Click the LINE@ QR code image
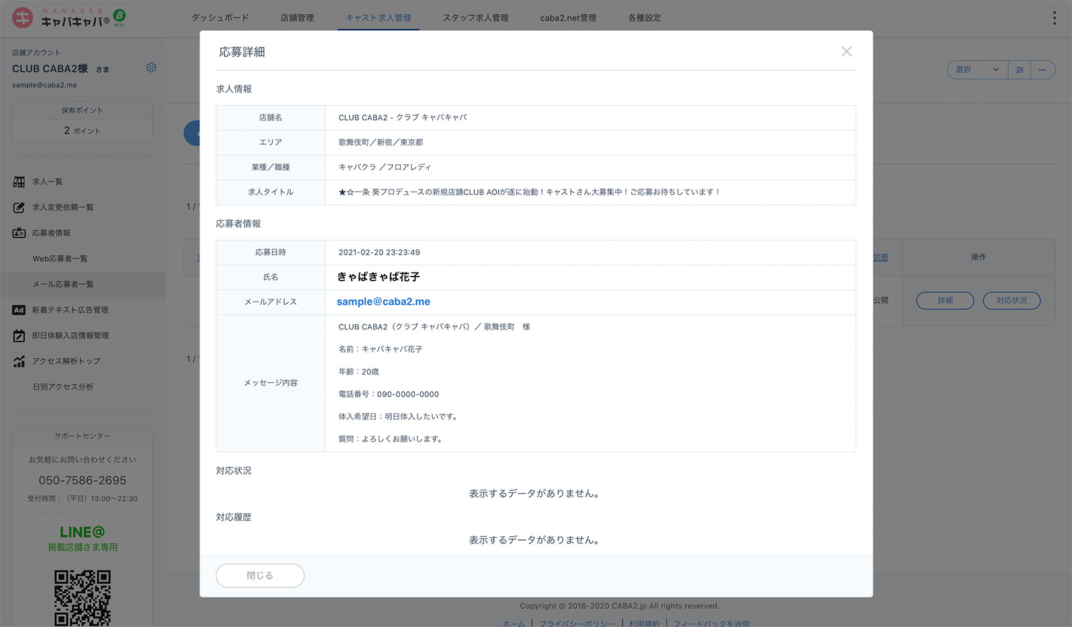Viewport: 1072px width, 627px height. click(x=82, y=598)
